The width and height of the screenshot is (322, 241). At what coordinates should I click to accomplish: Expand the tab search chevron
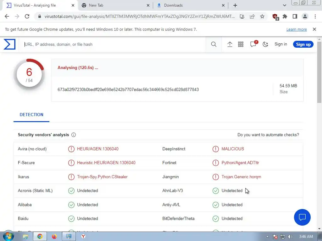pos(284,6)
